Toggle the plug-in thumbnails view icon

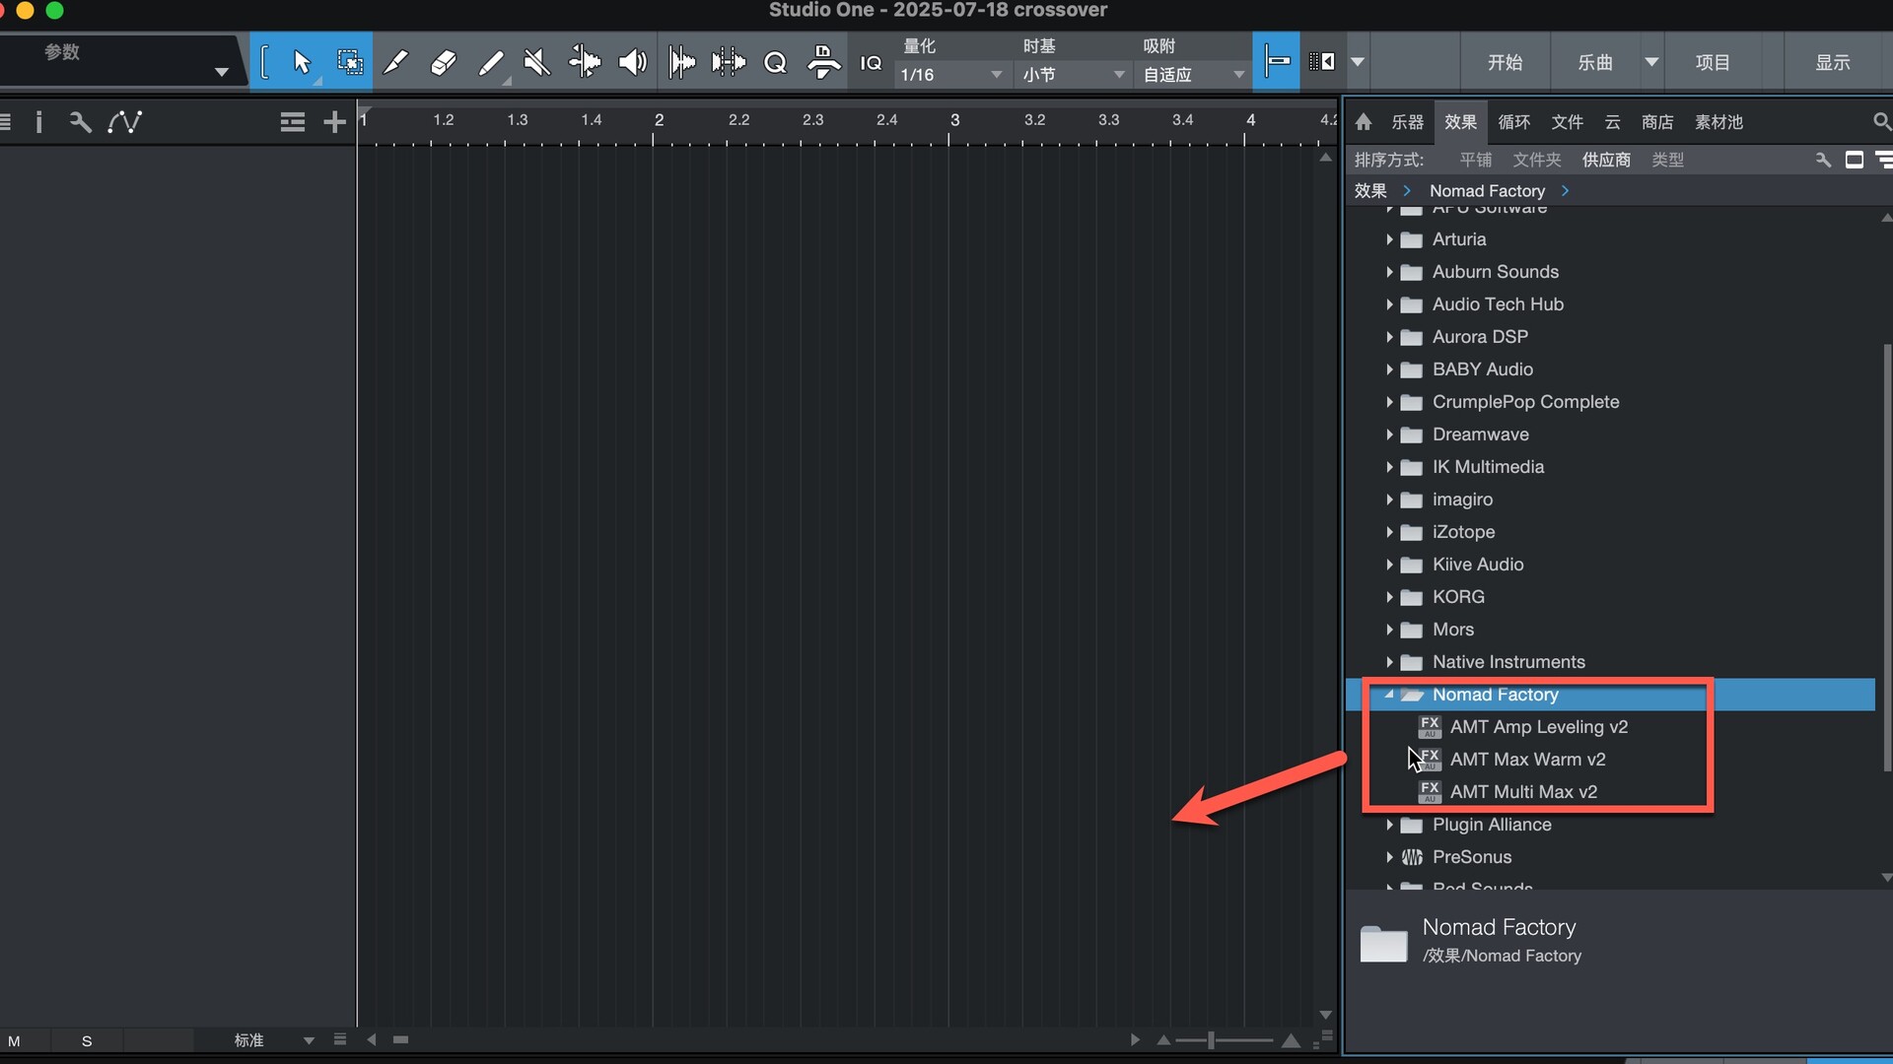pos(1854,160)
